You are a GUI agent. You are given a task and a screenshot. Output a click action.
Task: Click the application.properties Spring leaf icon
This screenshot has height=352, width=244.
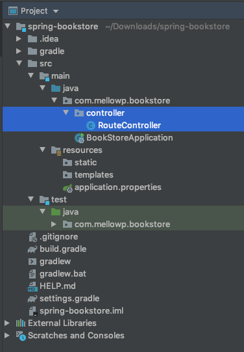(x=67, y=187)
